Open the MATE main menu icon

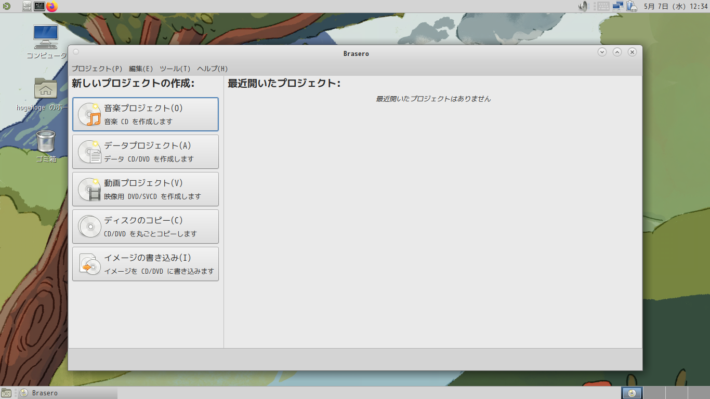click(6, 6)
